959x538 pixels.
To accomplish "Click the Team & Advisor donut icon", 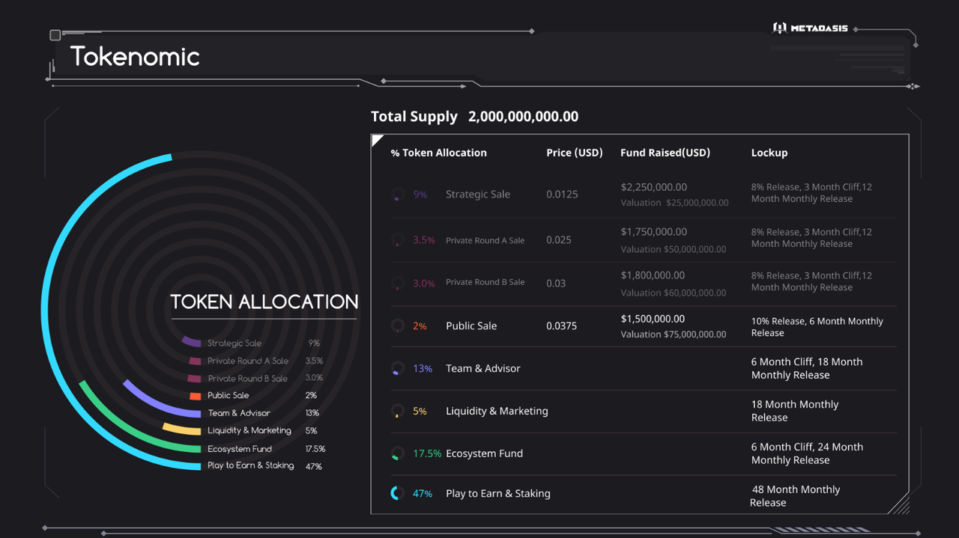I will 398,368.
